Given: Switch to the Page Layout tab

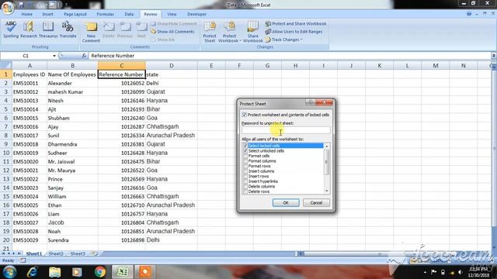Looking at the screenshot, I should coord(75,14).
